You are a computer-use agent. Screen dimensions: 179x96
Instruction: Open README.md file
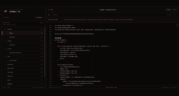(x=23, y=84)
